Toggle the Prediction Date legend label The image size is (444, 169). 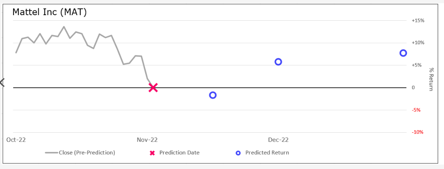179,153
